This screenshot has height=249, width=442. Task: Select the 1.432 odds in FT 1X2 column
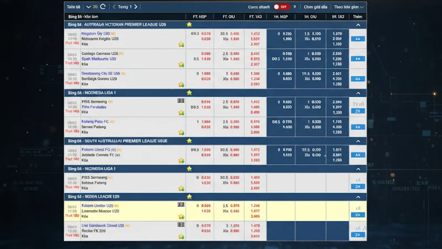coord(255,33)
